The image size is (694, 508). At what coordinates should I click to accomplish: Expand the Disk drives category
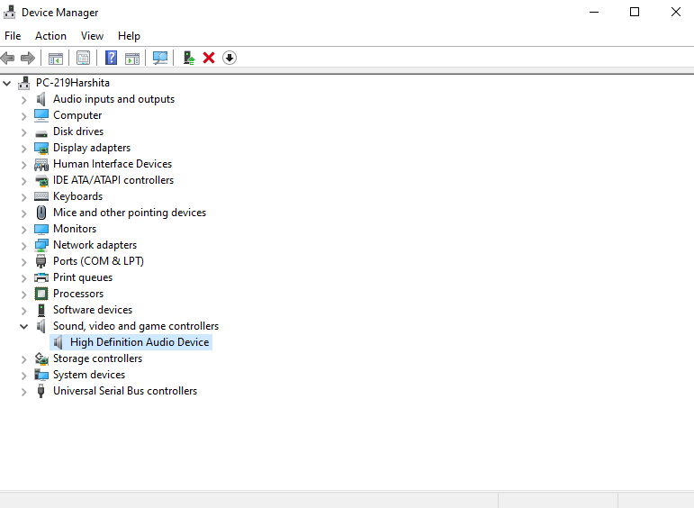24,132
